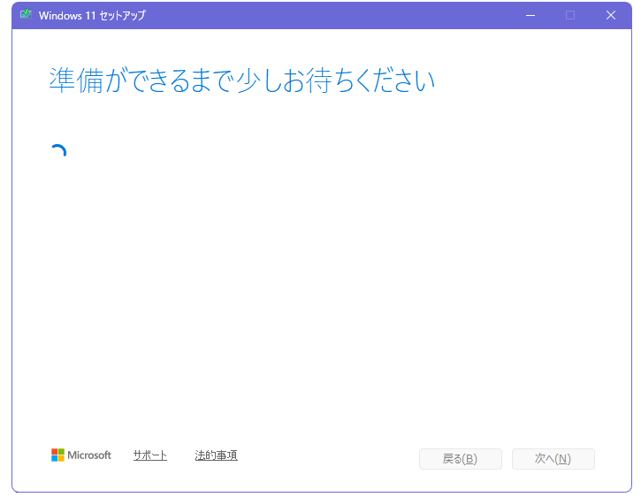Click the Windows 11 setup title bar icon
The height and width of the screenshot is (497, 641).
(x=27, y=15)
